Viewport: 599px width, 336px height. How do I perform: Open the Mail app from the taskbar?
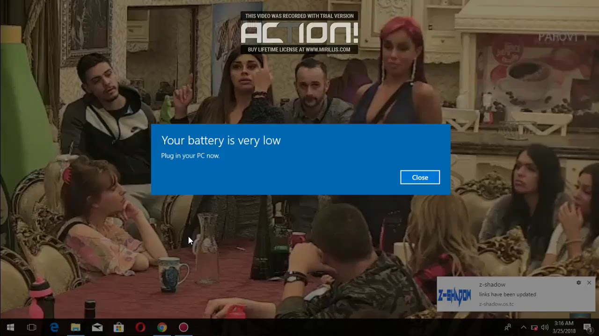tap(97, 327)
